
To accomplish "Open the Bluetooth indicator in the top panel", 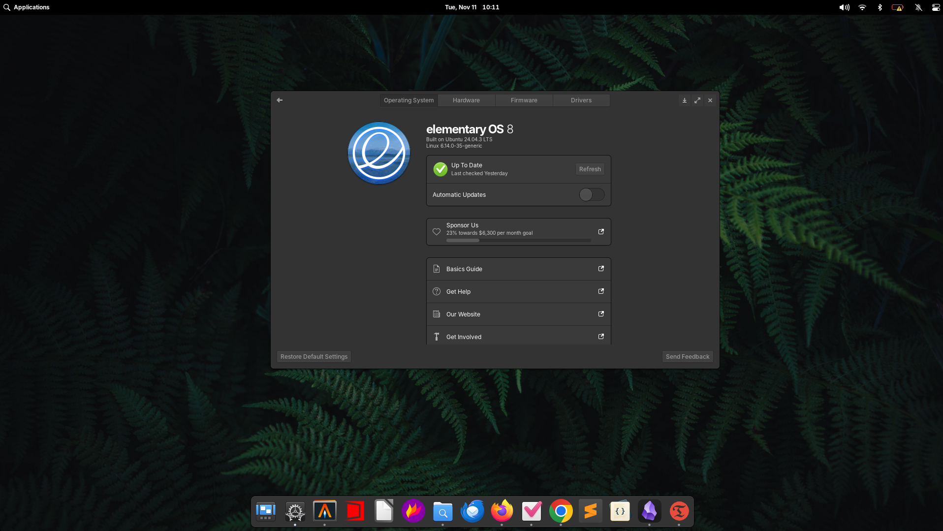I will [880, 7].
